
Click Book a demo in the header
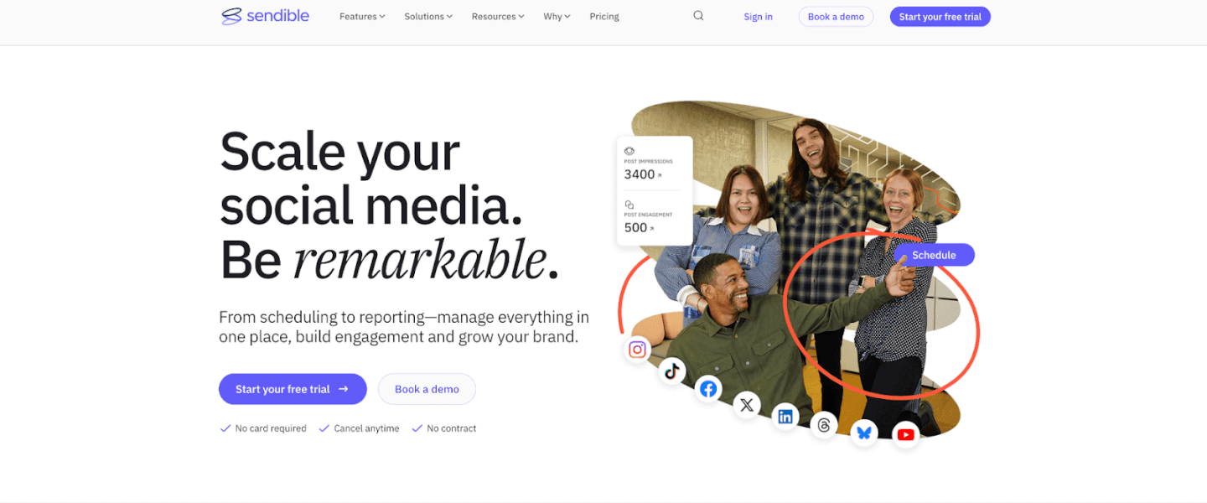tap(836, 17)
